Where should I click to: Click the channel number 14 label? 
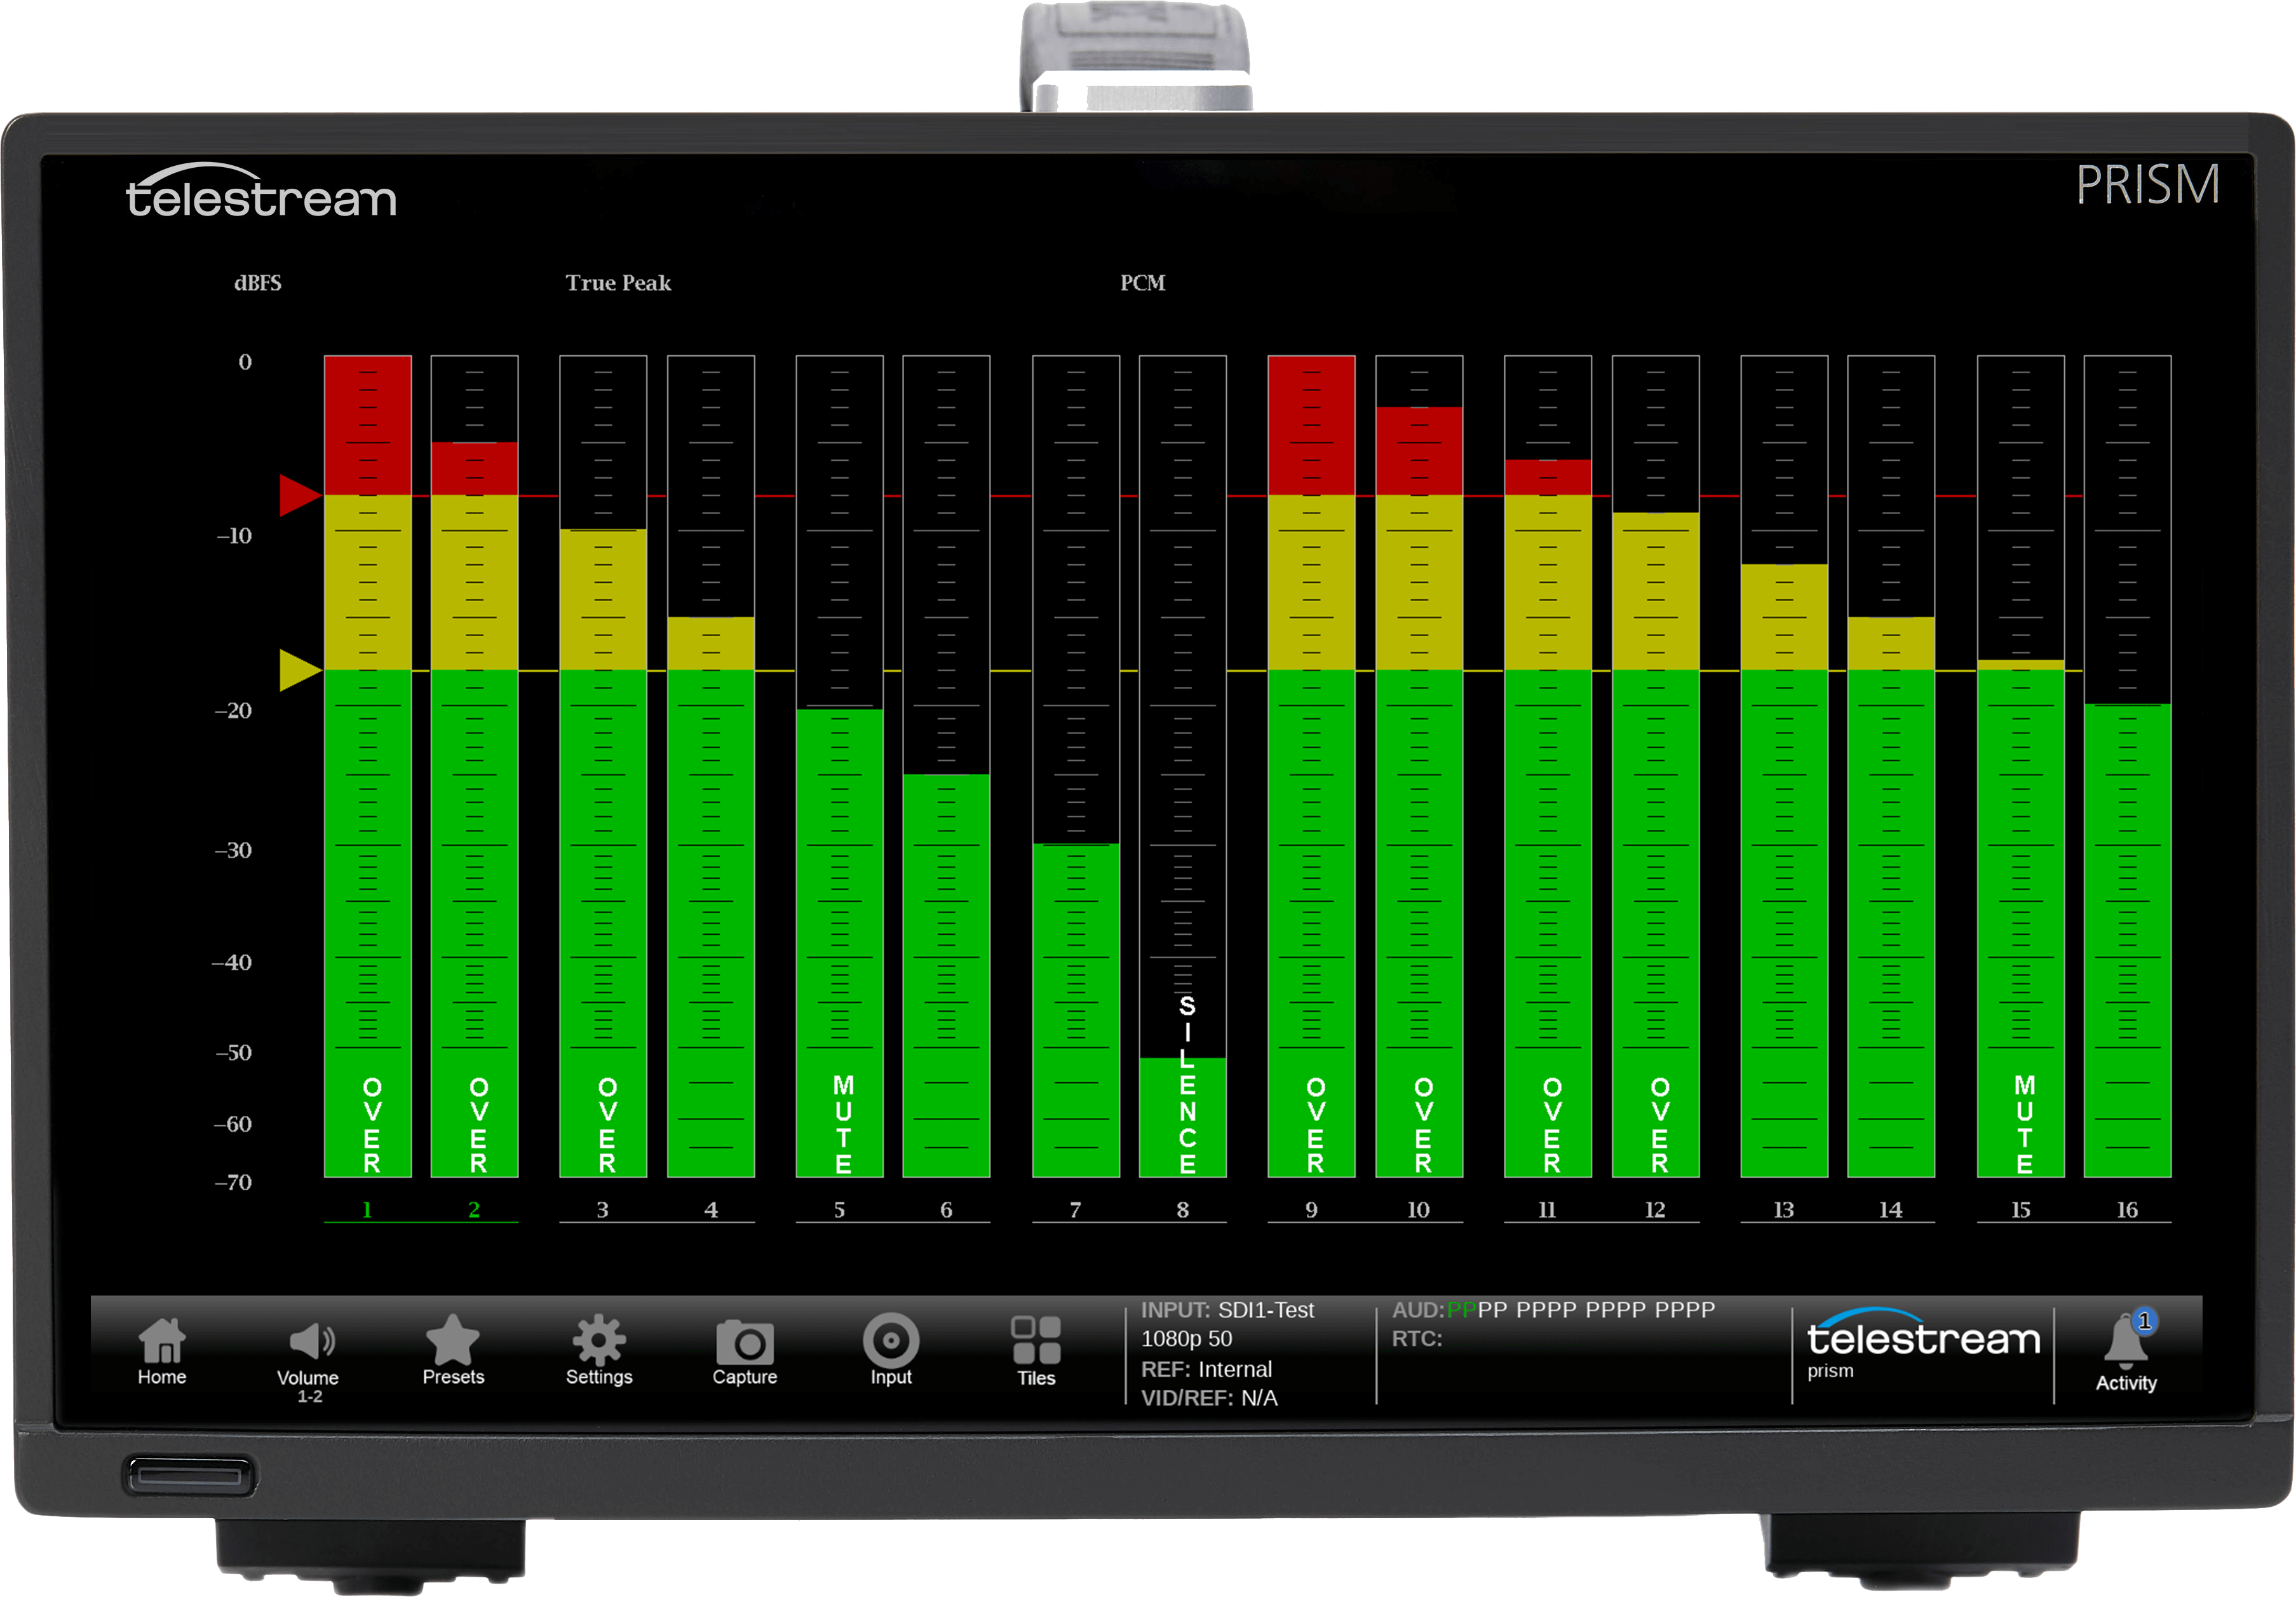coord(1890,1209)
